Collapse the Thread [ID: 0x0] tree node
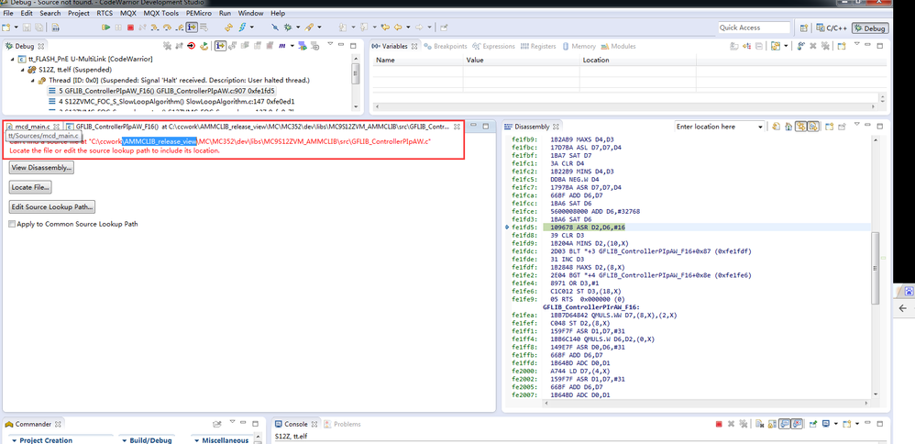 pos(33,80)
